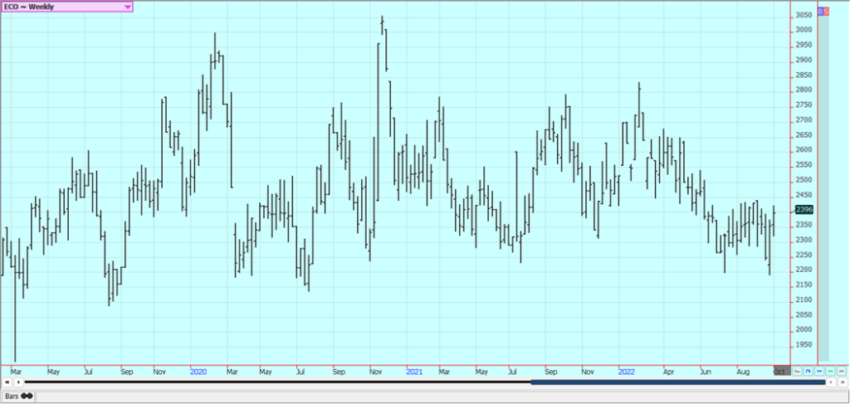
Task: Jump to chart start with first-bar arrow
Action: click(7, 382)
